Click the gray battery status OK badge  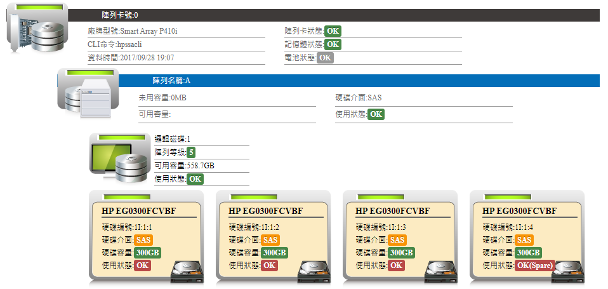click(x=325, y=58)
